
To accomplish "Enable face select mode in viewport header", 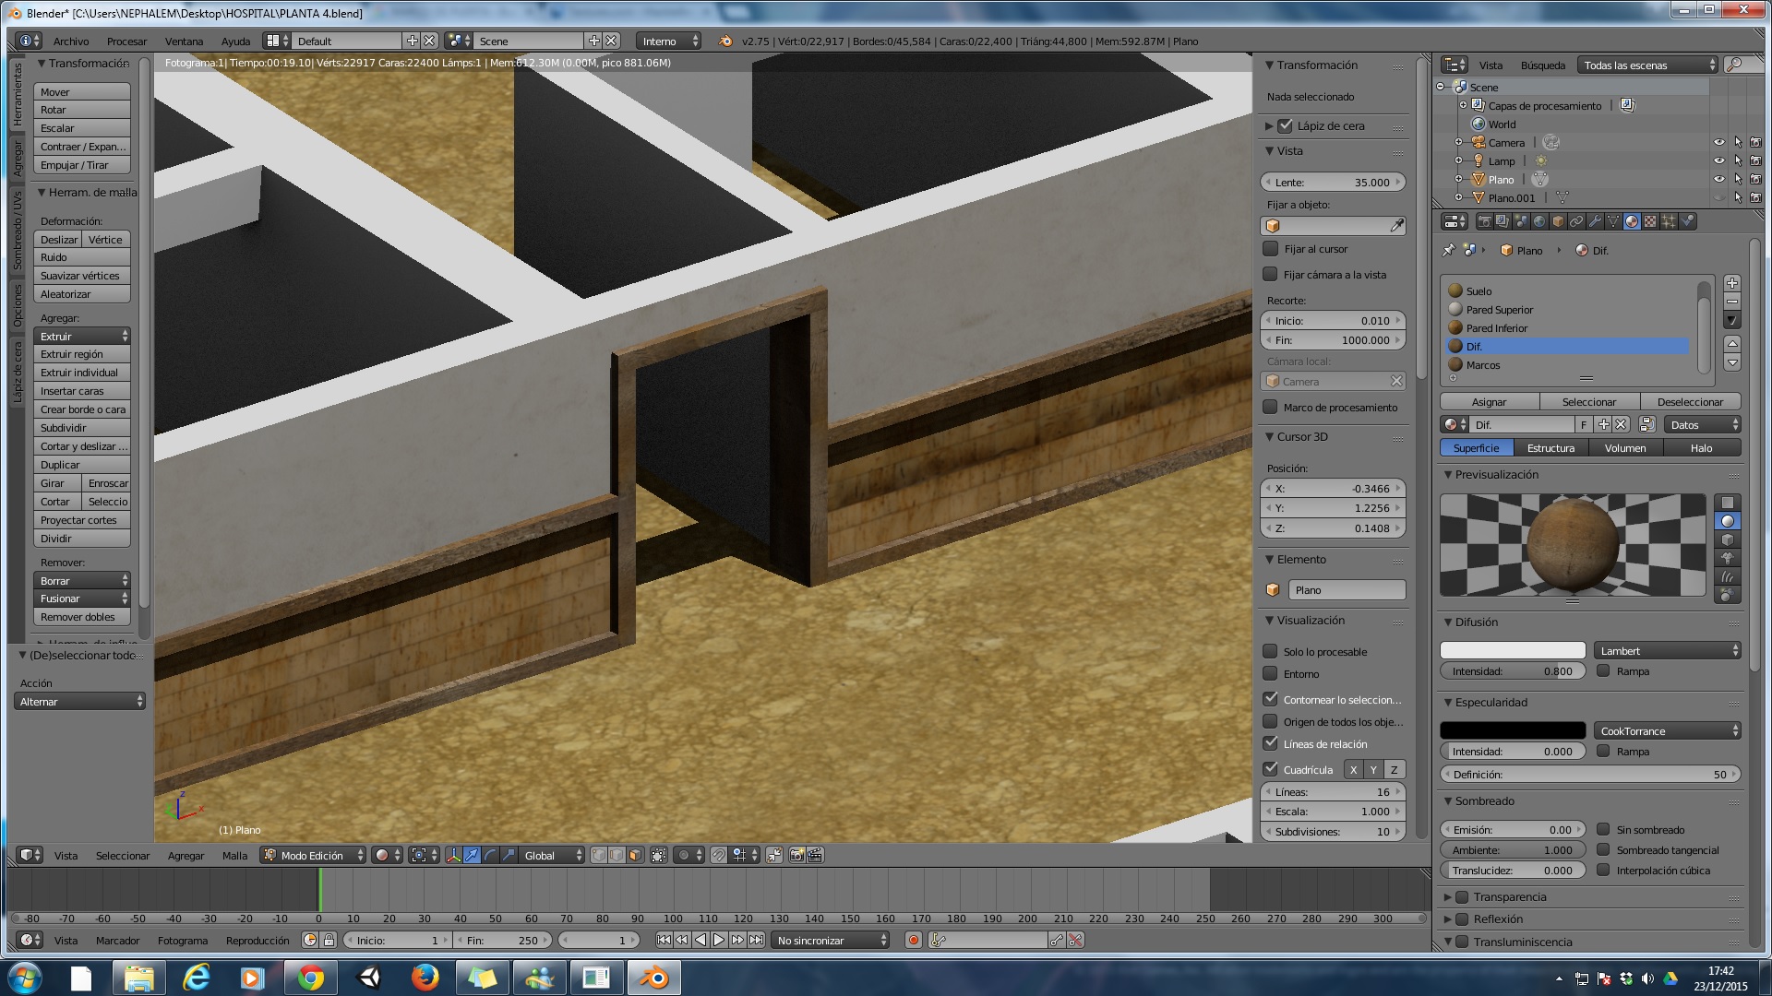I will (x=635, y=855).
